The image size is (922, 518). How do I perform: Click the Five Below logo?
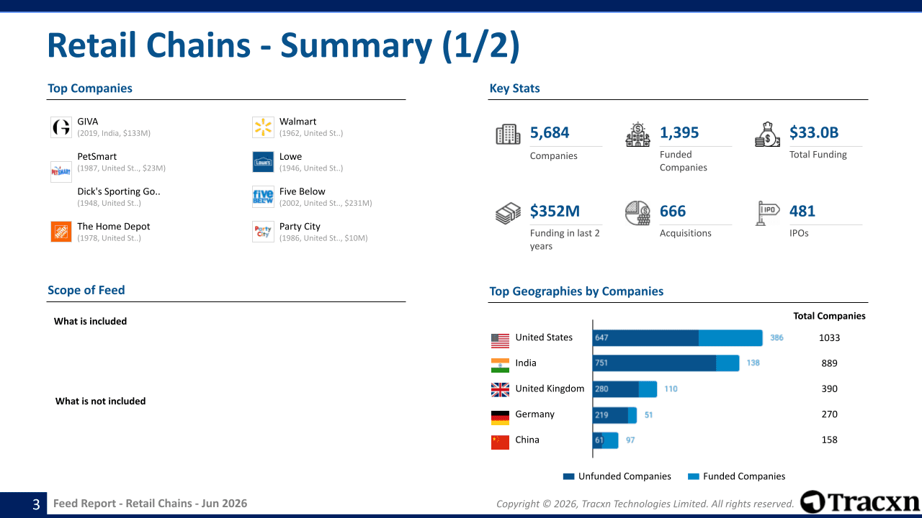(263, 197)
